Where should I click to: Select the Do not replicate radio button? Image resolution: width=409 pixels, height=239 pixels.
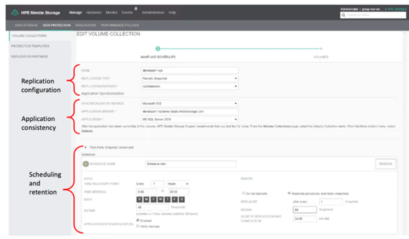pyautogui.click(x=243, y=193)
